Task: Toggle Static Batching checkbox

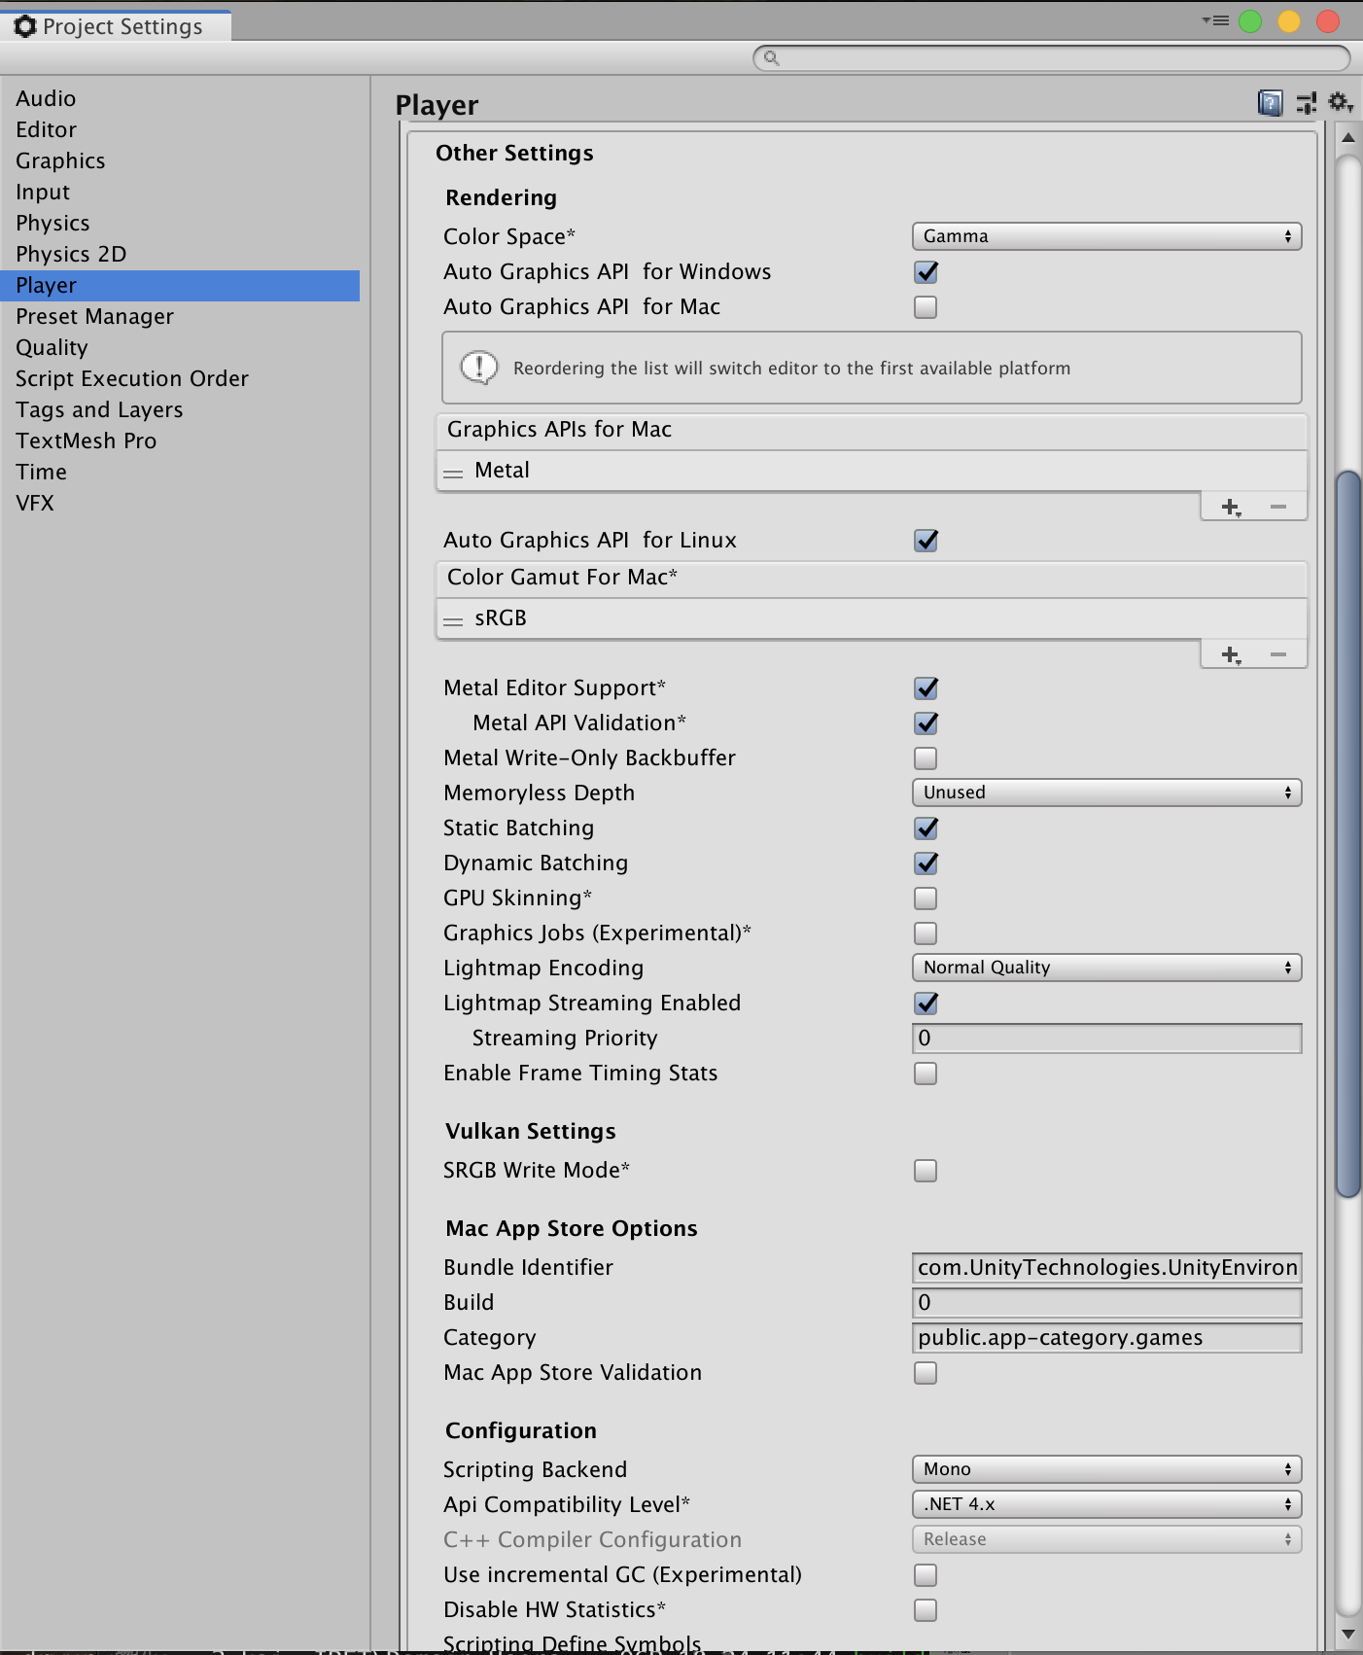Action: coord(926,828)
